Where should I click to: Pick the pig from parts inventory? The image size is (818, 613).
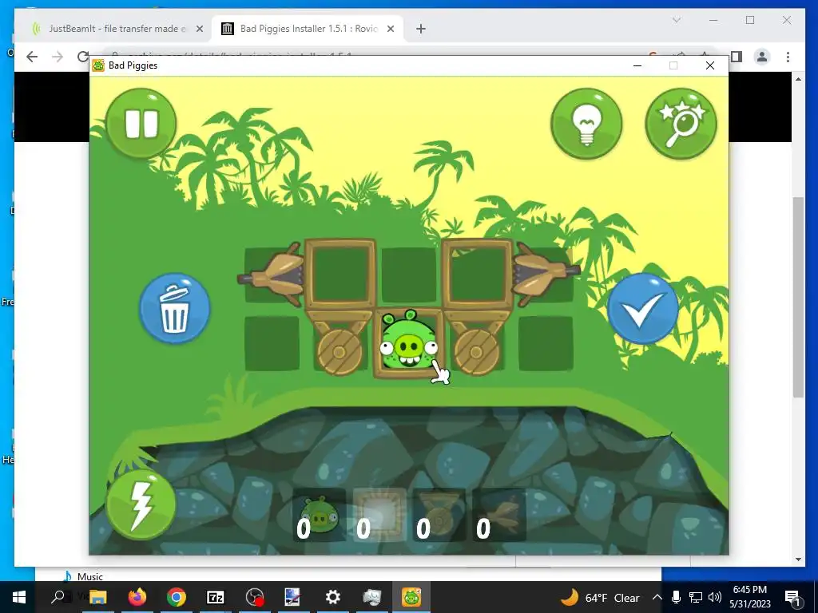coord(320,515)
